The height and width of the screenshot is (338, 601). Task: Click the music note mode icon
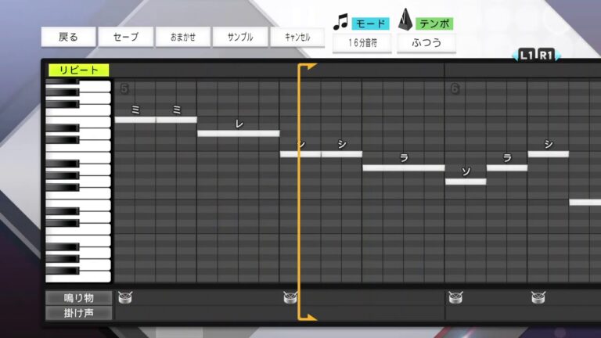pos(340,23)
